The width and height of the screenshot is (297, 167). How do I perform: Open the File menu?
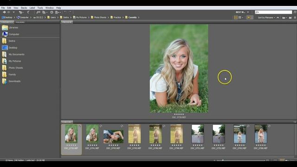(x=3, y=8)
